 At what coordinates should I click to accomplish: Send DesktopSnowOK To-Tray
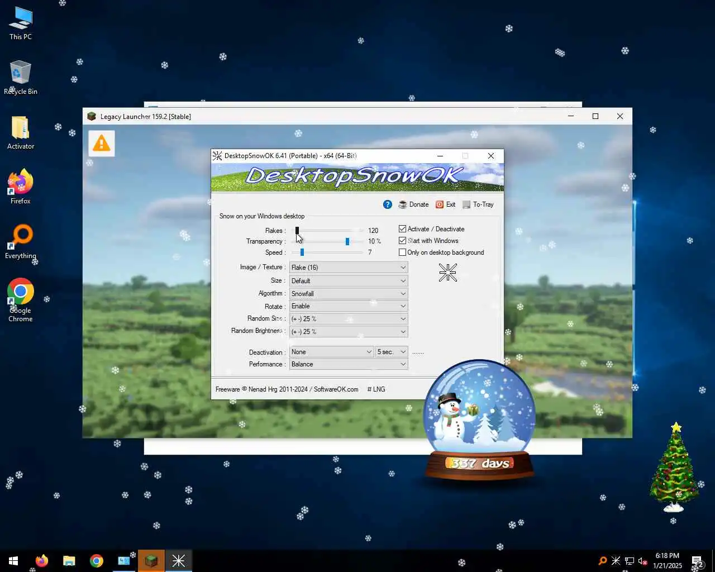pyautogui.click(x=478, y=204)
